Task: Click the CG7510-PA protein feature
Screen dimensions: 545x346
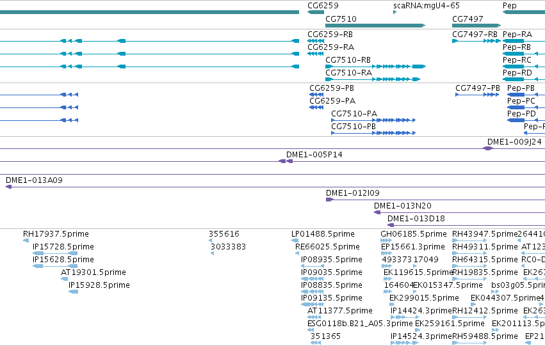Action: (373, 120)
